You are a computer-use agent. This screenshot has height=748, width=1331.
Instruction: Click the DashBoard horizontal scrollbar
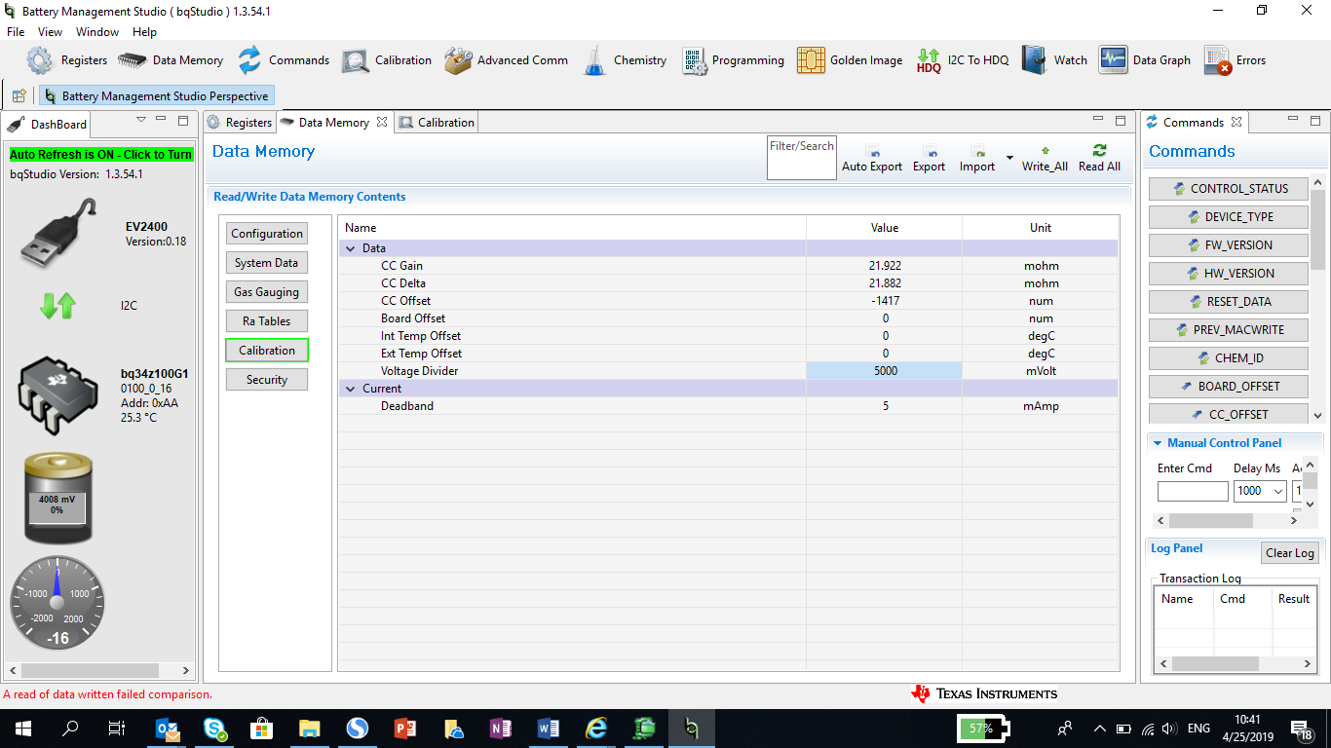[x=101, y=670]
